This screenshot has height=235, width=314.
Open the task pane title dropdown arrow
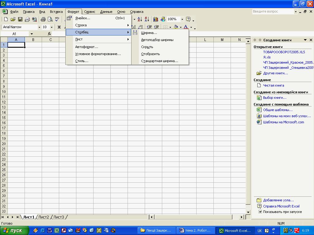click(305, 40)
